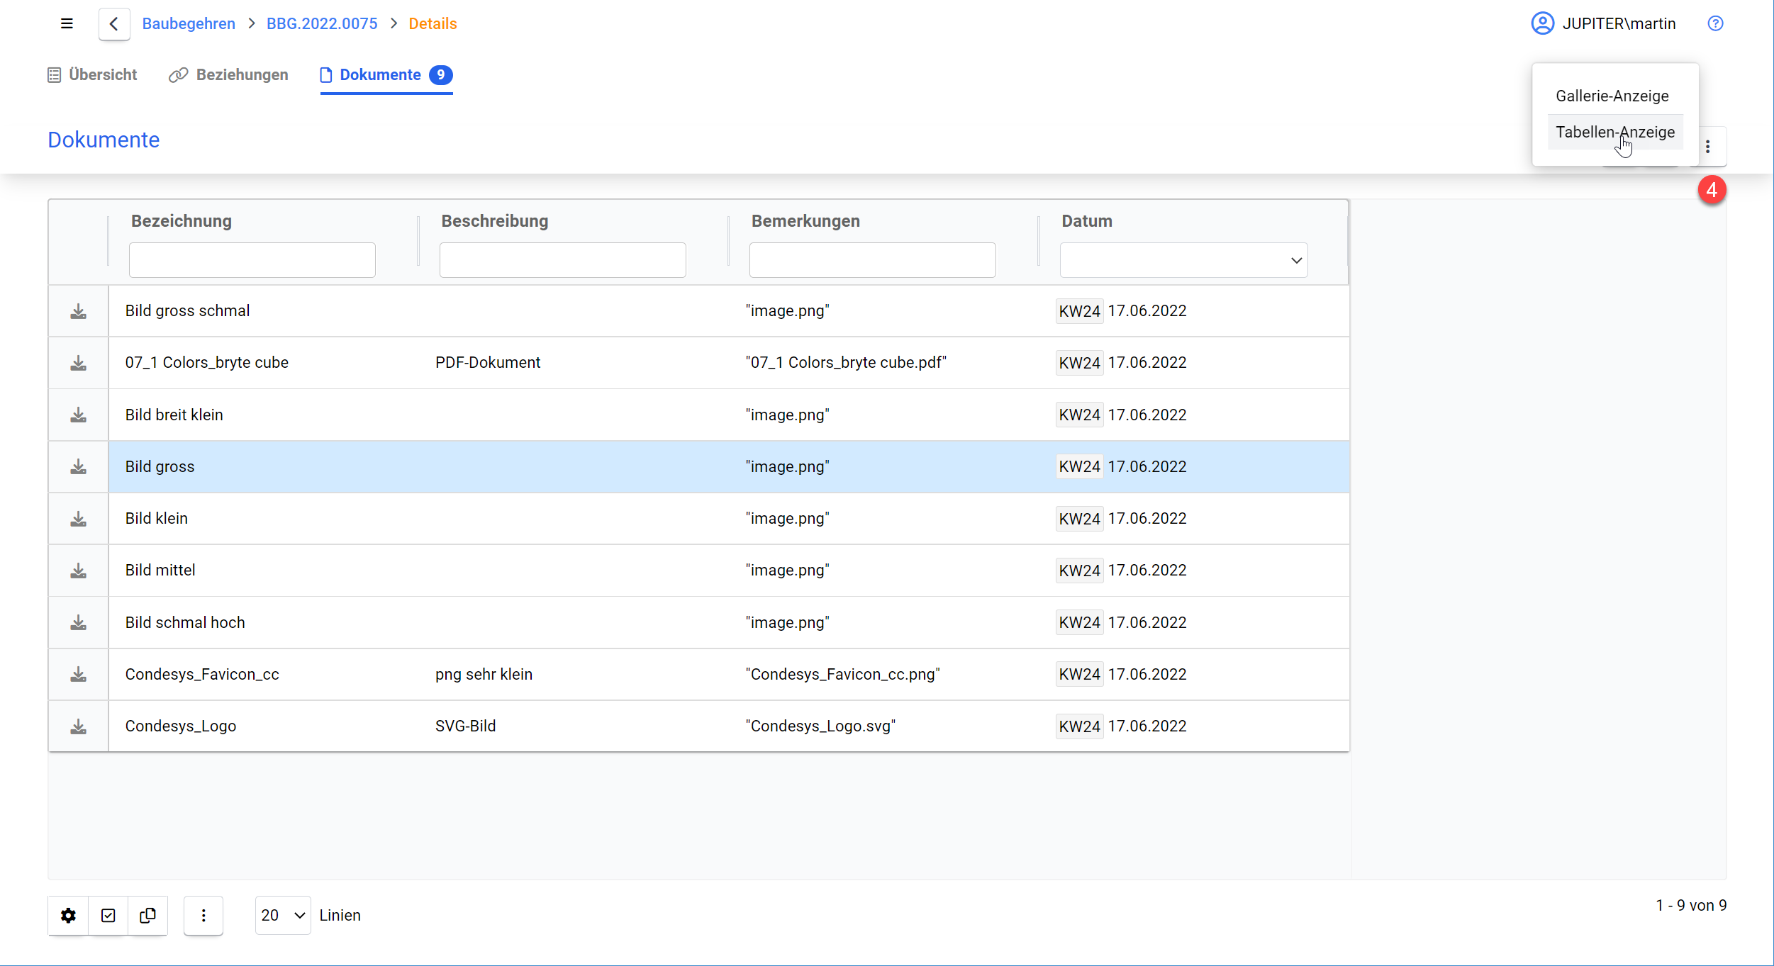Download the Bild schmal hoch document
The height and width of the screenshot is (966, 1774).
79,623
